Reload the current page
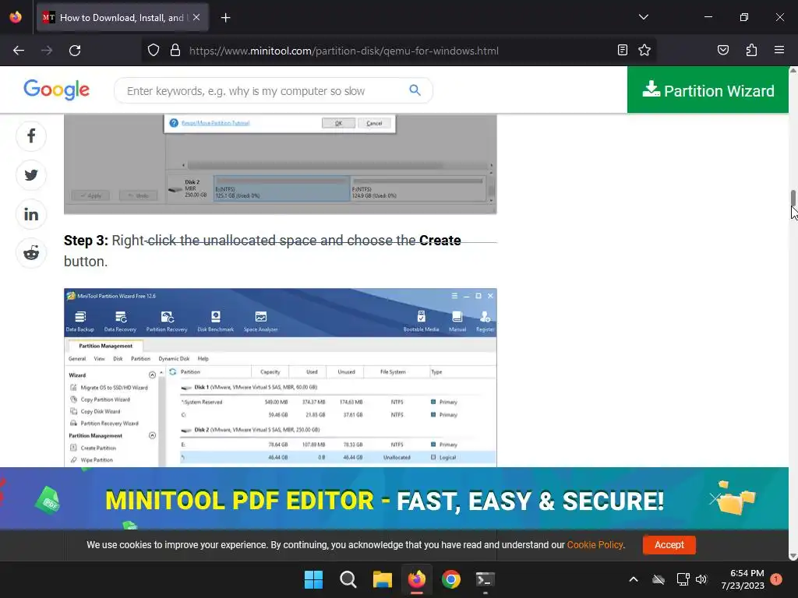Image resolution: width=798 pixels, height=598 pixels. (75, 51)
